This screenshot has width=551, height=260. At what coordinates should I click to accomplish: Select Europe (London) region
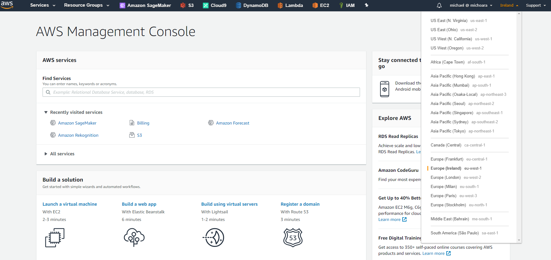coord(456,177)
